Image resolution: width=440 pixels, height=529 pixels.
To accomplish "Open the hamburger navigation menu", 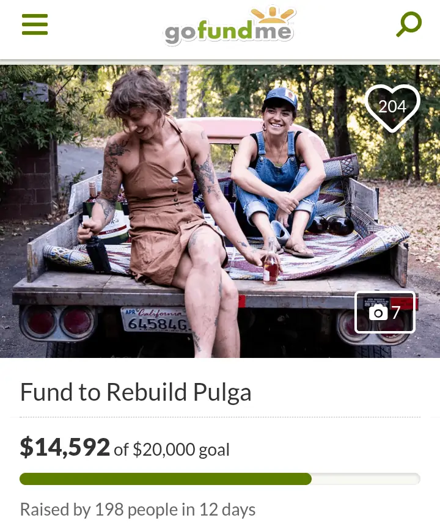I will [35, 24].
